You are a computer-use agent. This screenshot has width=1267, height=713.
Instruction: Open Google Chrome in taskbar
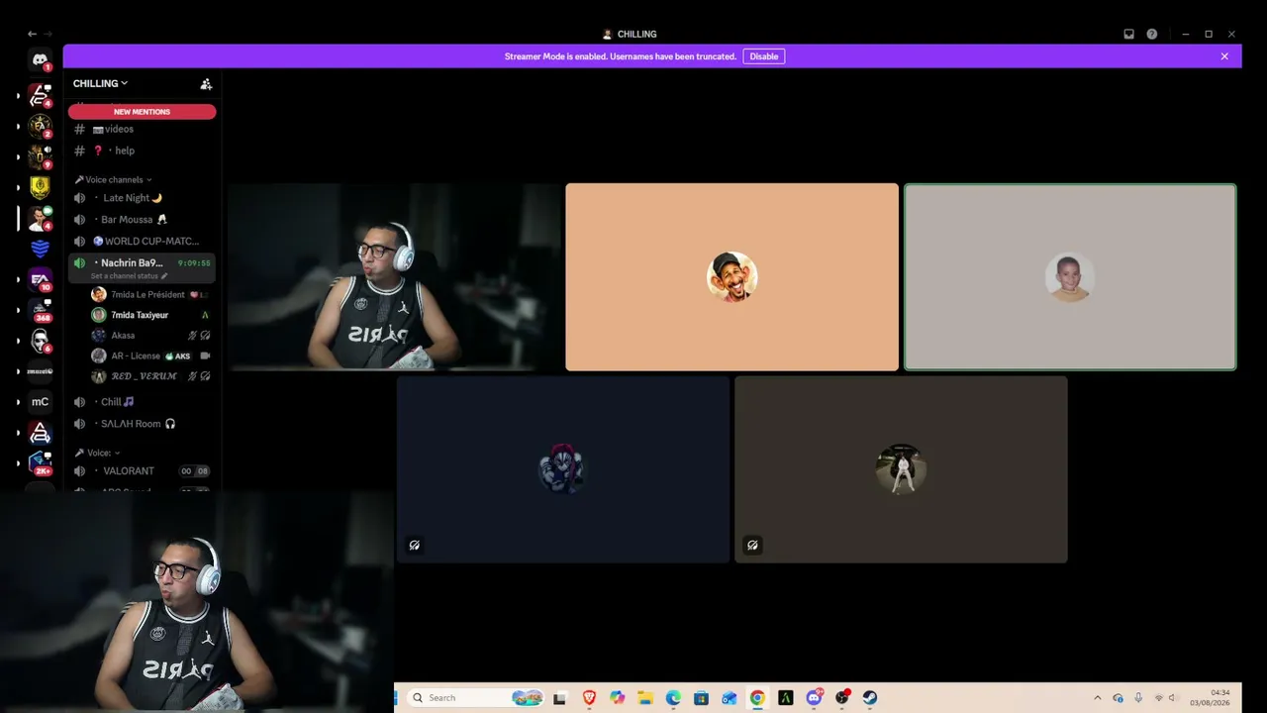(x=757, y=697)
